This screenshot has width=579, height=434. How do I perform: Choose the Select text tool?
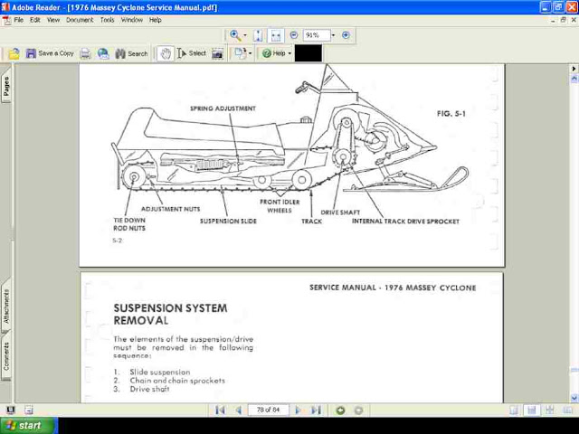tap(191, 54)
